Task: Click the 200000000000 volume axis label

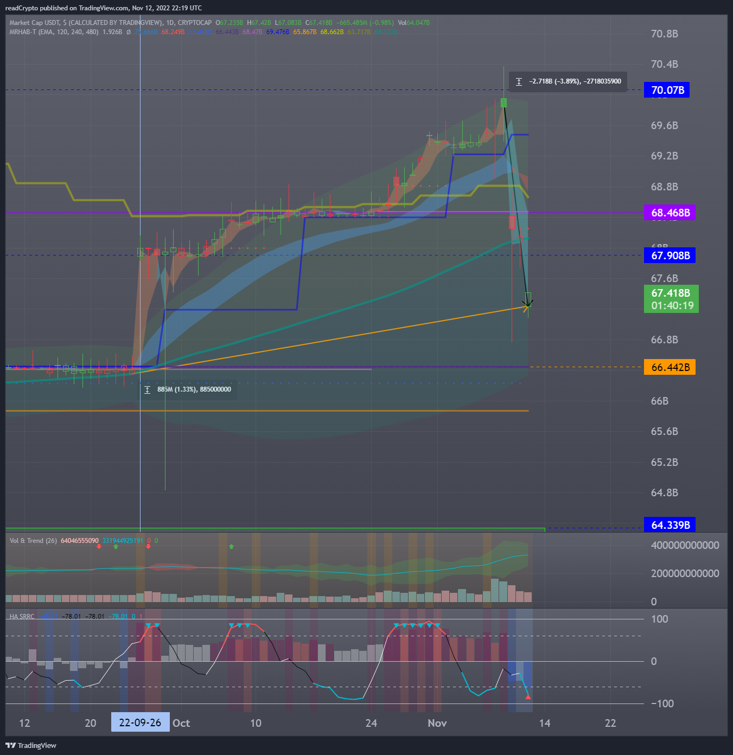Action: coord(685,573)
